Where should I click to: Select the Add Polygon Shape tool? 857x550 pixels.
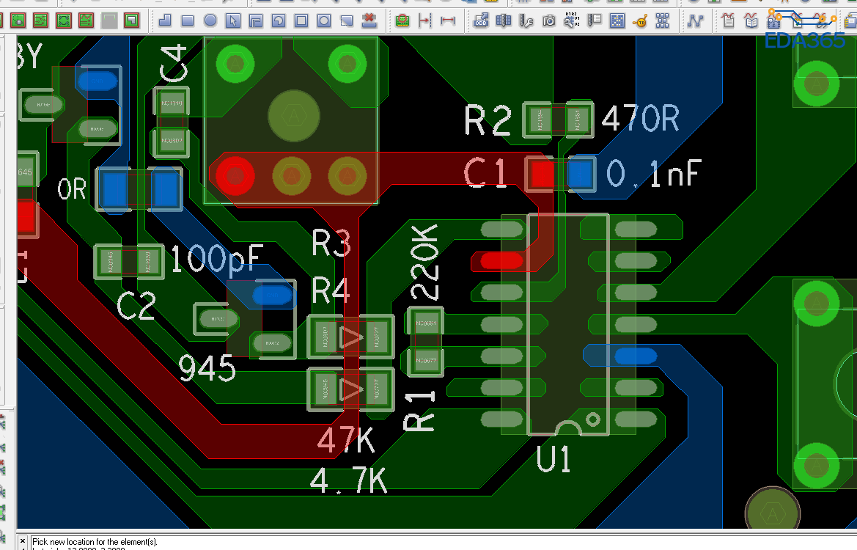coord(164,21)
